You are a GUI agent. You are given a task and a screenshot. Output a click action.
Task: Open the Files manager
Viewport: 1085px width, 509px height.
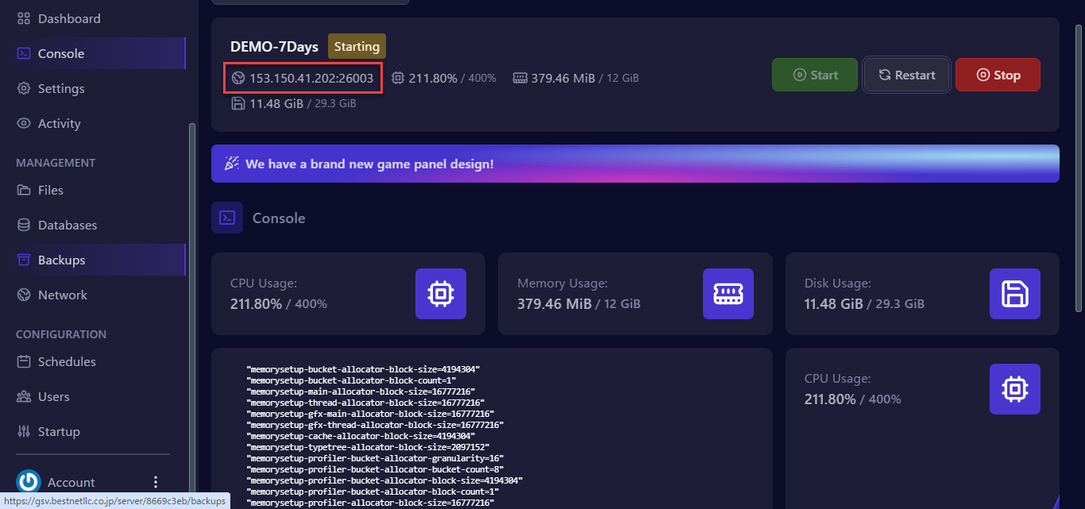pyautogui.click(x=93, y=190)
